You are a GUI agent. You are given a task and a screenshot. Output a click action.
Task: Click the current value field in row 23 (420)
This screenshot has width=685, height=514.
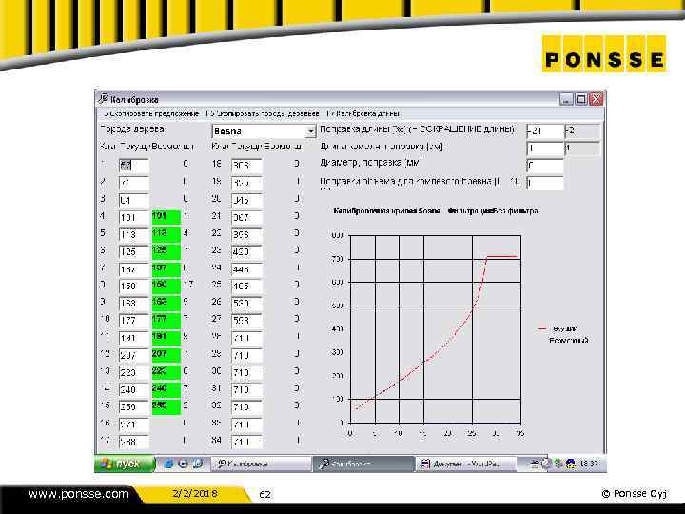pos(246,251)
